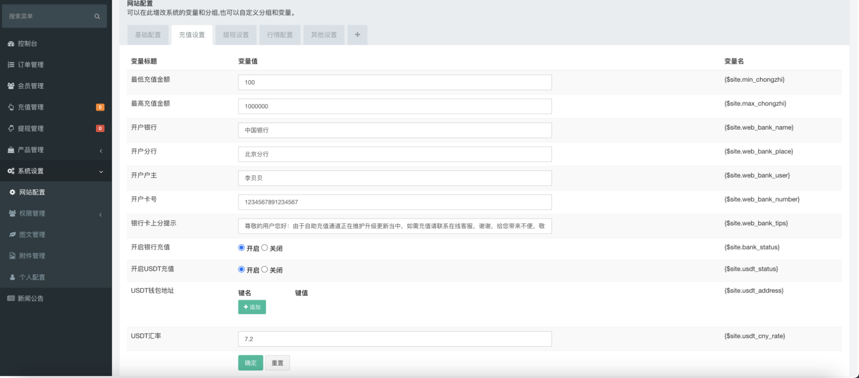Click the 个人配置 user icon
Viewport: 859px width, 378px height.
(13, 277)
